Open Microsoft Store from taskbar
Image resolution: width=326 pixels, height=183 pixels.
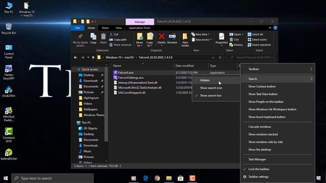pos(180,178)
